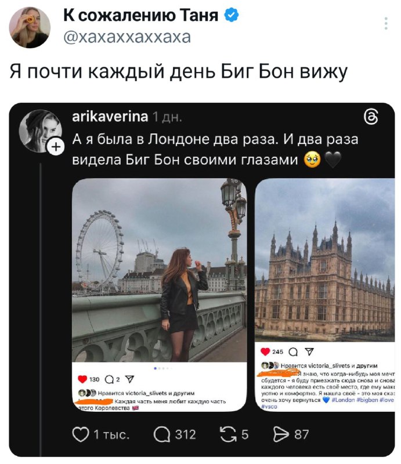Open the tweet's three-dot more menu

pos(386,23)
